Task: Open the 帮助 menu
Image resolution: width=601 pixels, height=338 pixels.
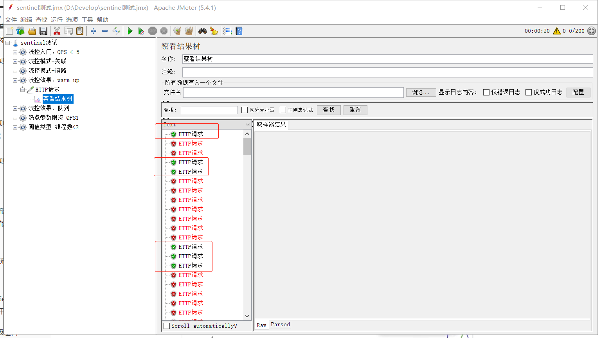Action: (x=103, y=20)
